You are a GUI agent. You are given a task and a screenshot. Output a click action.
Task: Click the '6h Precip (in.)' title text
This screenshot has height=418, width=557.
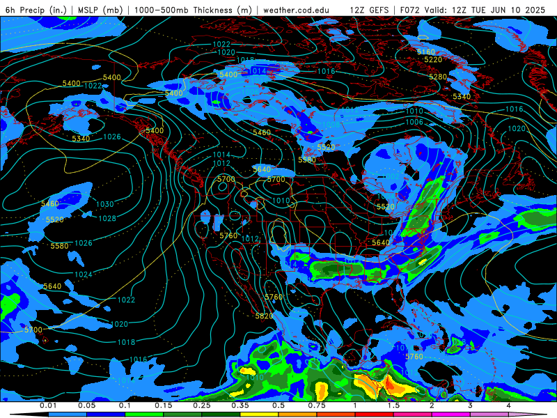(x=36, y=10)
